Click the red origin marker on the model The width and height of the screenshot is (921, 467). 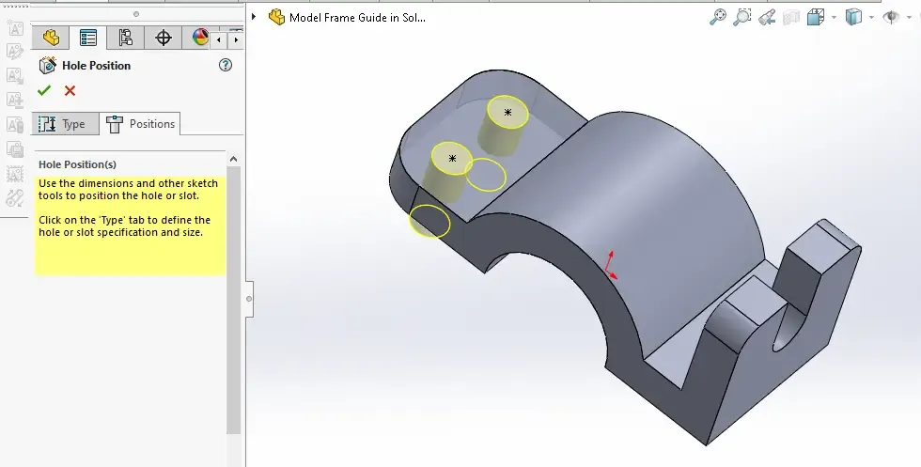point(611,266)
